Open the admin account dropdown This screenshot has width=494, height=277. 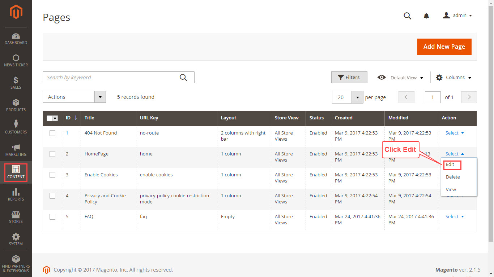457,16
